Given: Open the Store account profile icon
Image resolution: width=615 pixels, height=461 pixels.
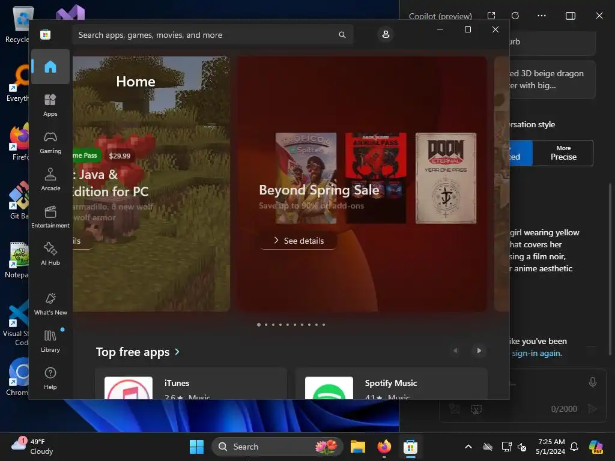Looking at the screenshot, I should pos(386,34).
